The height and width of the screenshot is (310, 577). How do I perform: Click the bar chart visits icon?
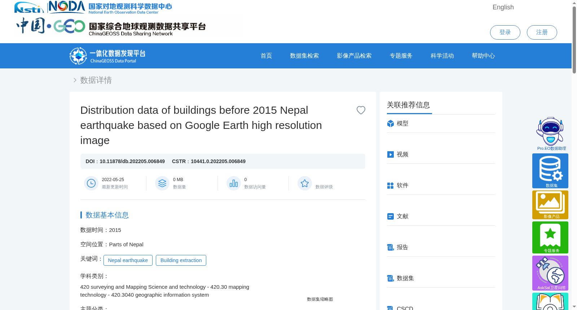tap(234, 183)
